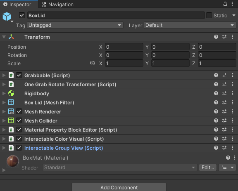Open BoxMat material options menu
Image resolution: width=238 pixels, height=191 pixels.
[235, 158]
